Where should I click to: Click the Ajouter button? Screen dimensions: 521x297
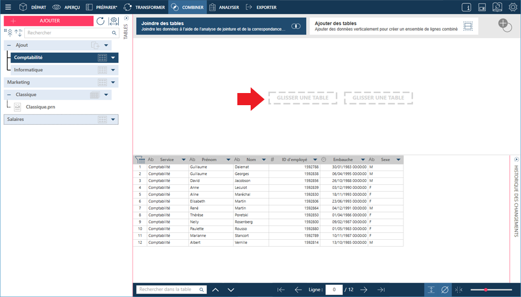tap(49, 21)
